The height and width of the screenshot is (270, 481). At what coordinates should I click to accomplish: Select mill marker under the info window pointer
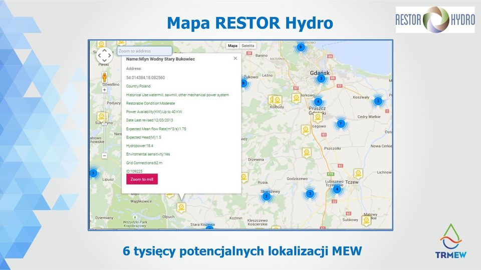click(x=181, y=207)
